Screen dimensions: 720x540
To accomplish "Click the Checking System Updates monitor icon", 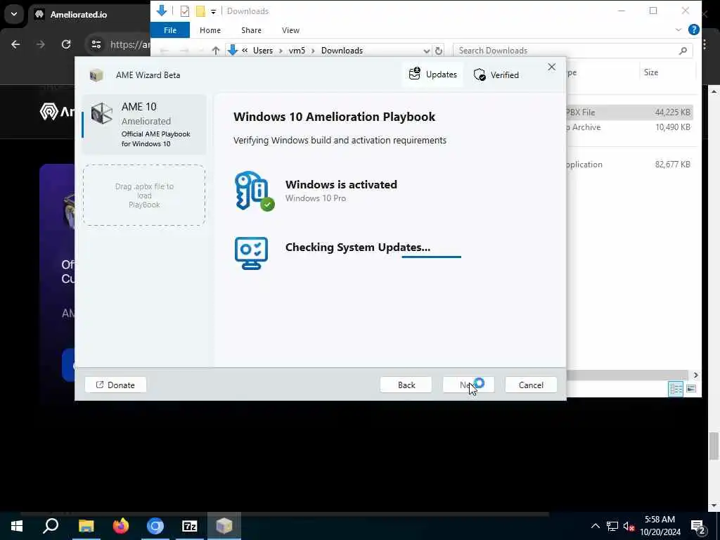I will tap(251, 253).
